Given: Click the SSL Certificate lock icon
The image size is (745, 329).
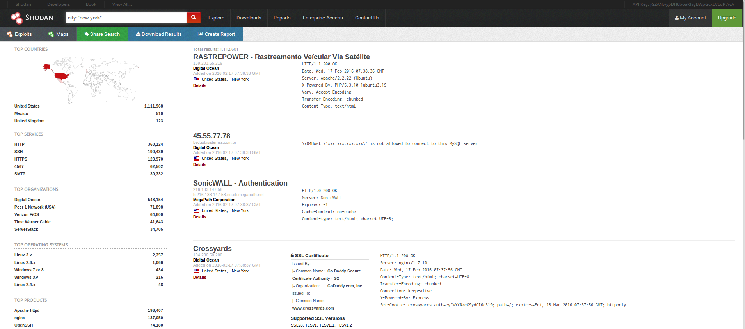Looking at the screenshot, I should pos(292,256).
